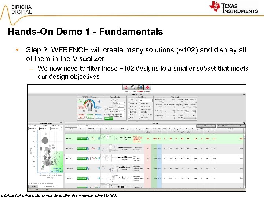Open schematic thumbnail in second solution row

pyautogui.click(x=109, y=148)
